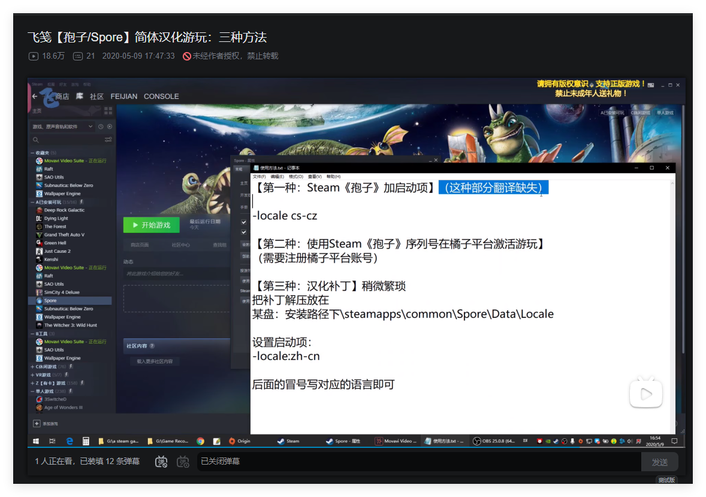The image size is (706, 497).
Task: Click the Origin taskbar icon
Action: (240, 441)
